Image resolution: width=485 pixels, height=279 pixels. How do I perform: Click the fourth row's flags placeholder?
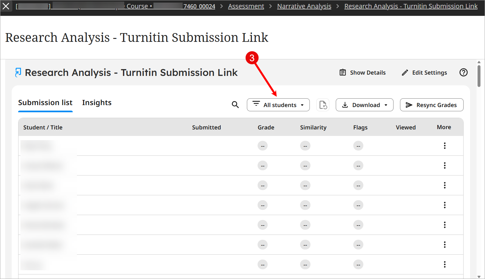tap(358, 205)
